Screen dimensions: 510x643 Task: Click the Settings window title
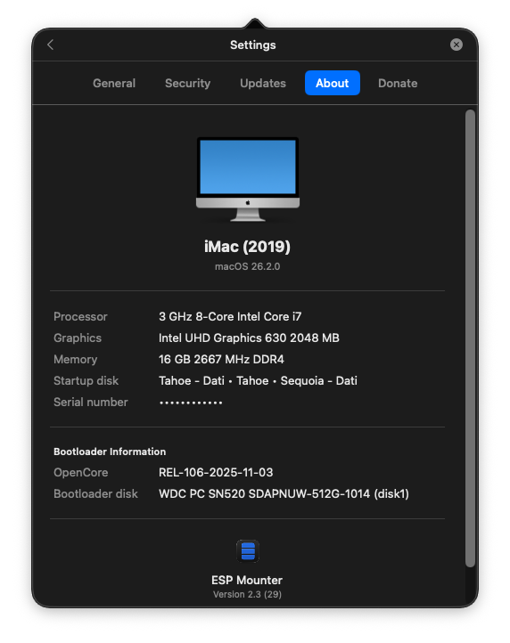(x=253, y=45)
